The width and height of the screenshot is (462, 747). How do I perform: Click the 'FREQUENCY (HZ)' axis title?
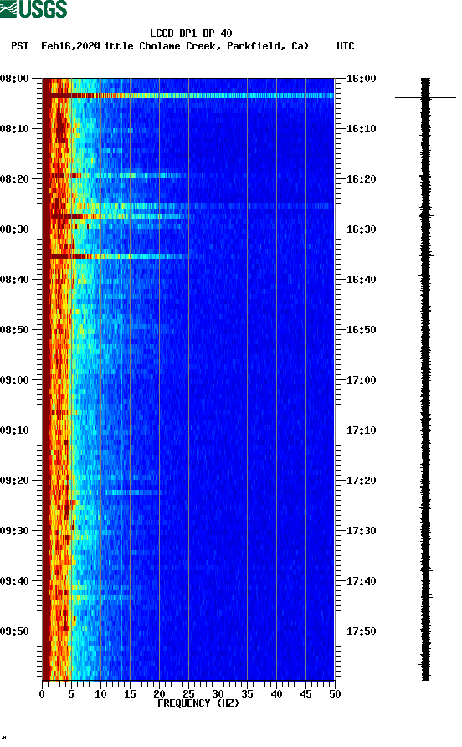198,703
